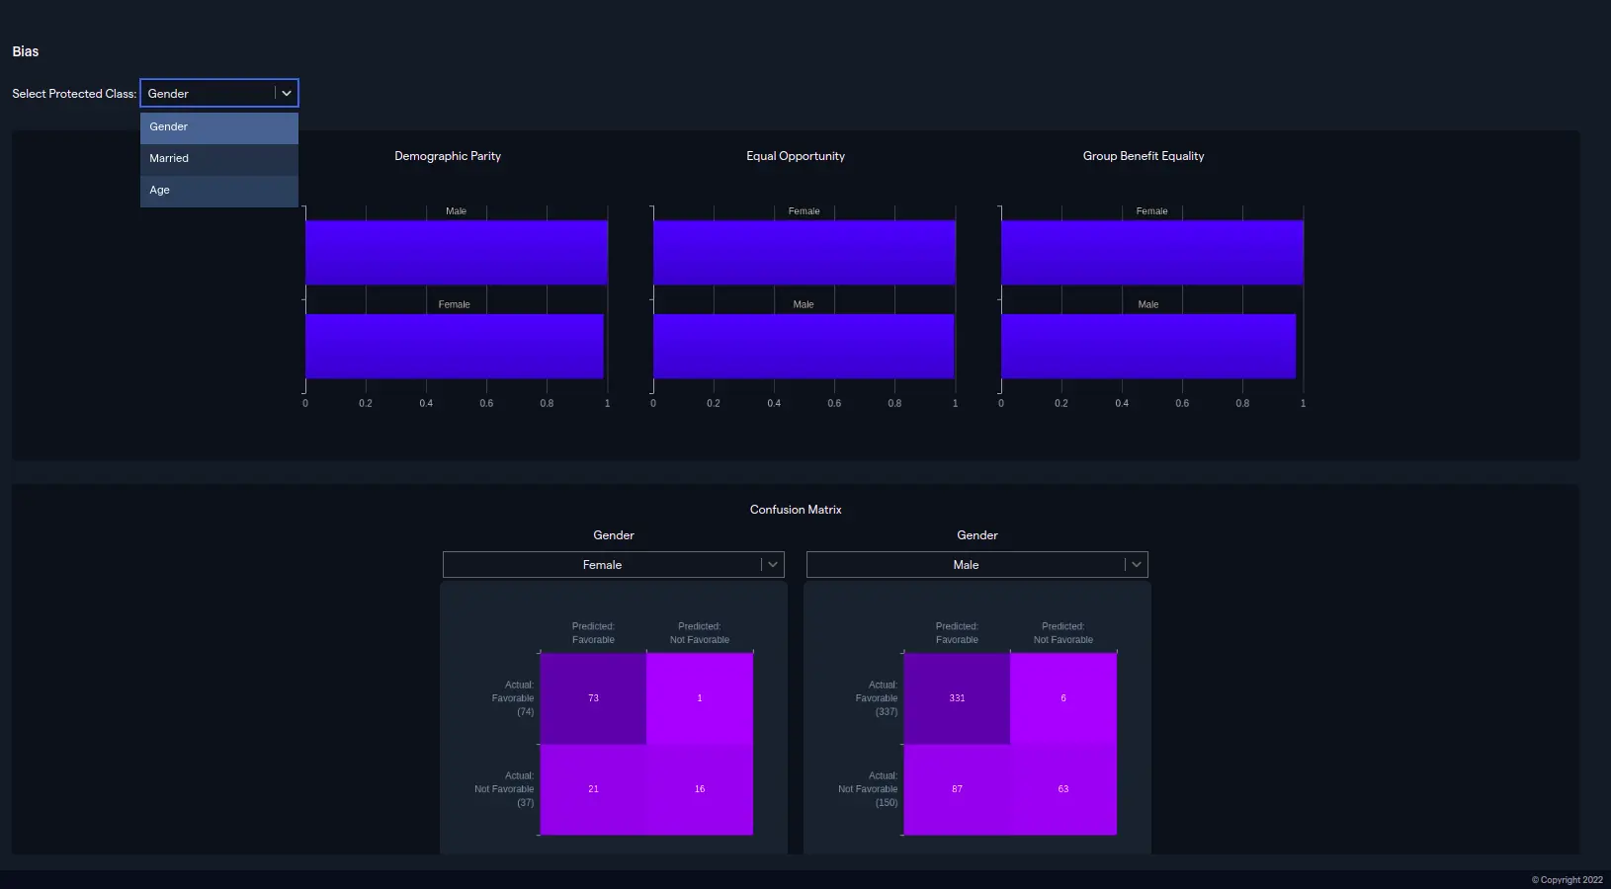Image resolution: width=1611 pixels, height=889 pixels.
Task: Click the cell showing 331 in Male matrix
Action: pos(957,698)
